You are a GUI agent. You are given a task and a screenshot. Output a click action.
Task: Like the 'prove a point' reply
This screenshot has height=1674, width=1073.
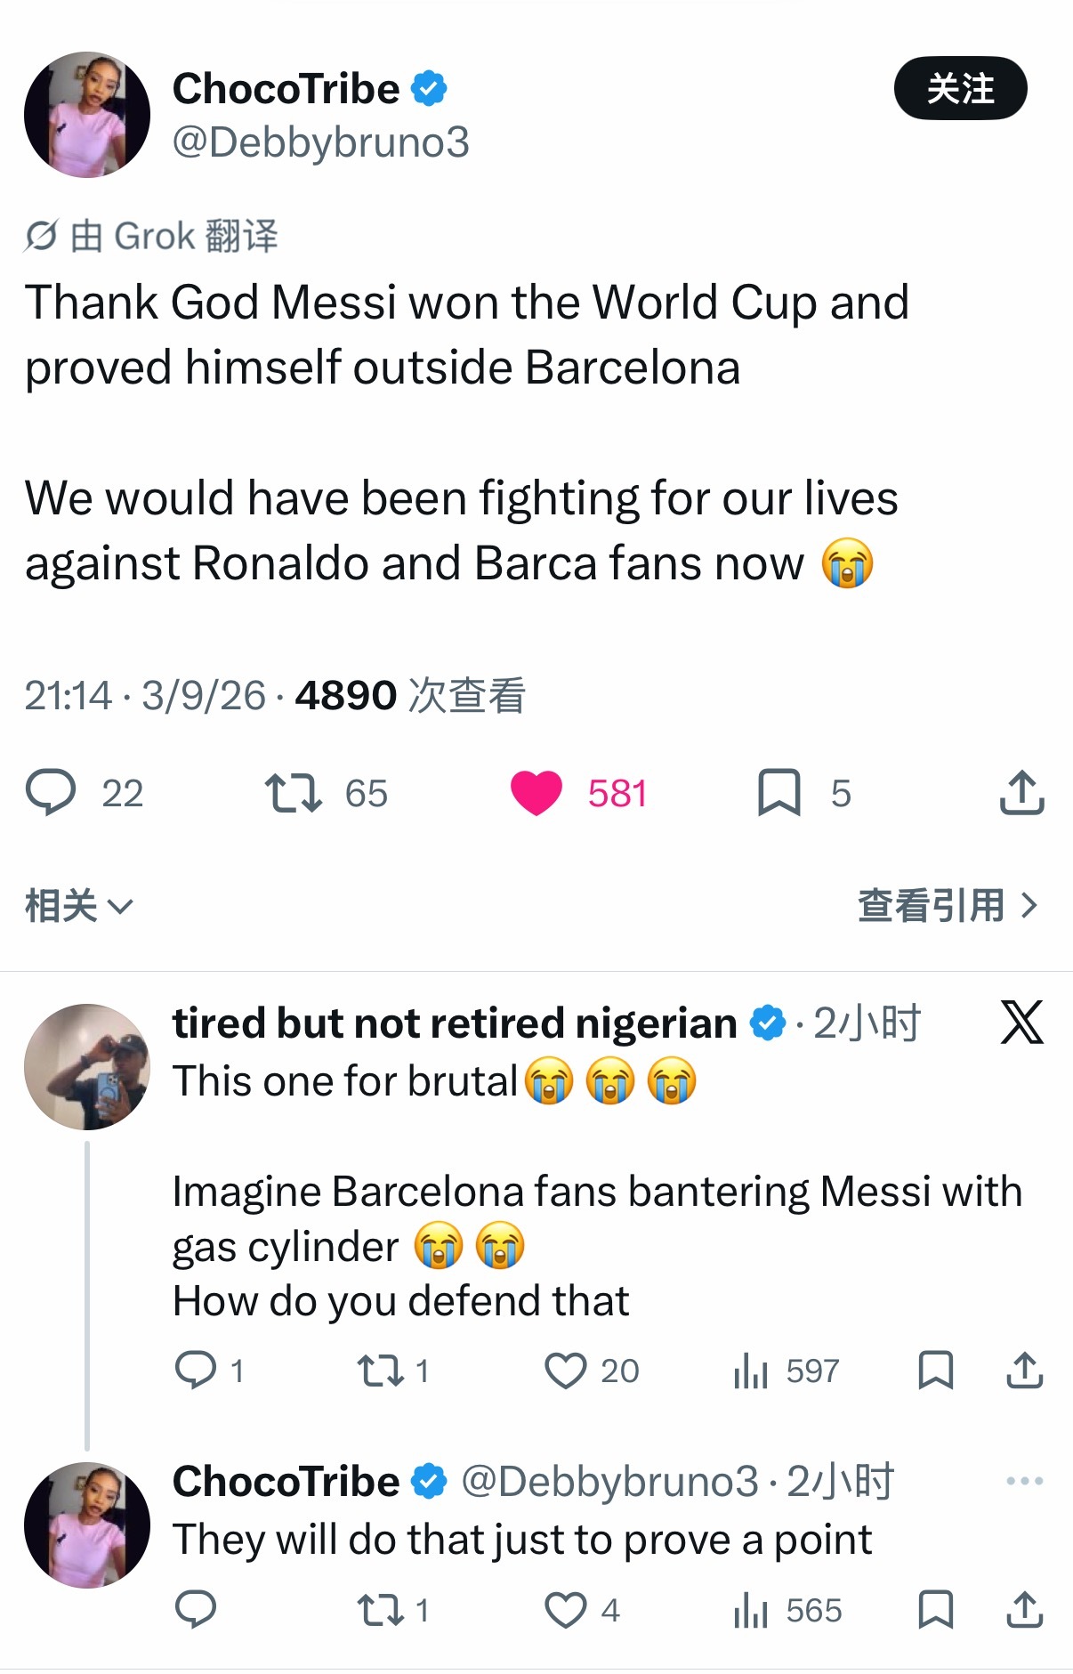pyautogui.click(x=566, y=1610)
